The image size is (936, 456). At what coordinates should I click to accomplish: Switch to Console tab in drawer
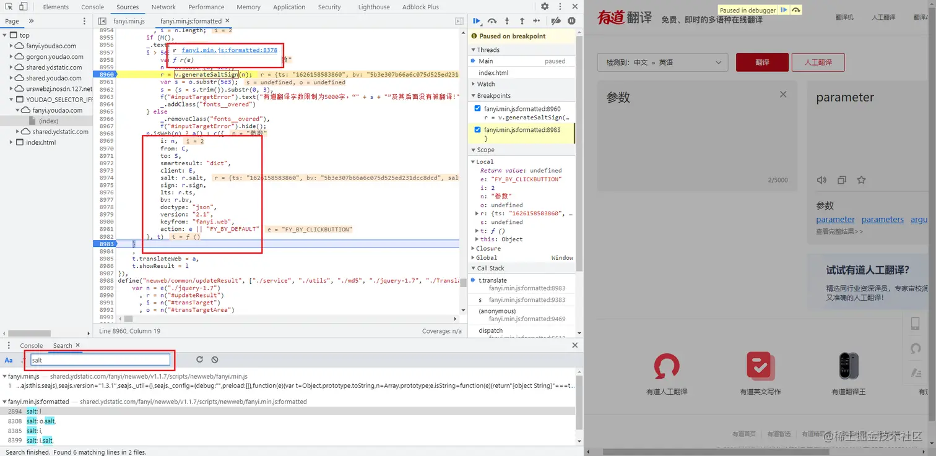click(32, 345)
